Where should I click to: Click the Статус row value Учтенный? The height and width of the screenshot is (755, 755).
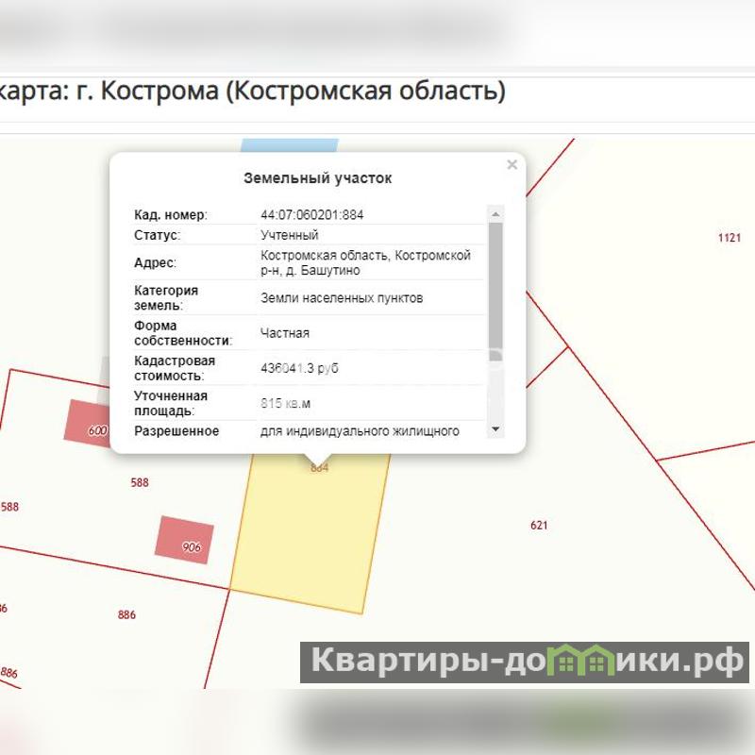290,235
